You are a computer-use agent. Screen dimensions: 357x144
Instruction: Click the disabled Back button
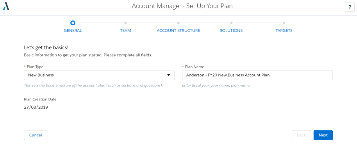[301, 135]
